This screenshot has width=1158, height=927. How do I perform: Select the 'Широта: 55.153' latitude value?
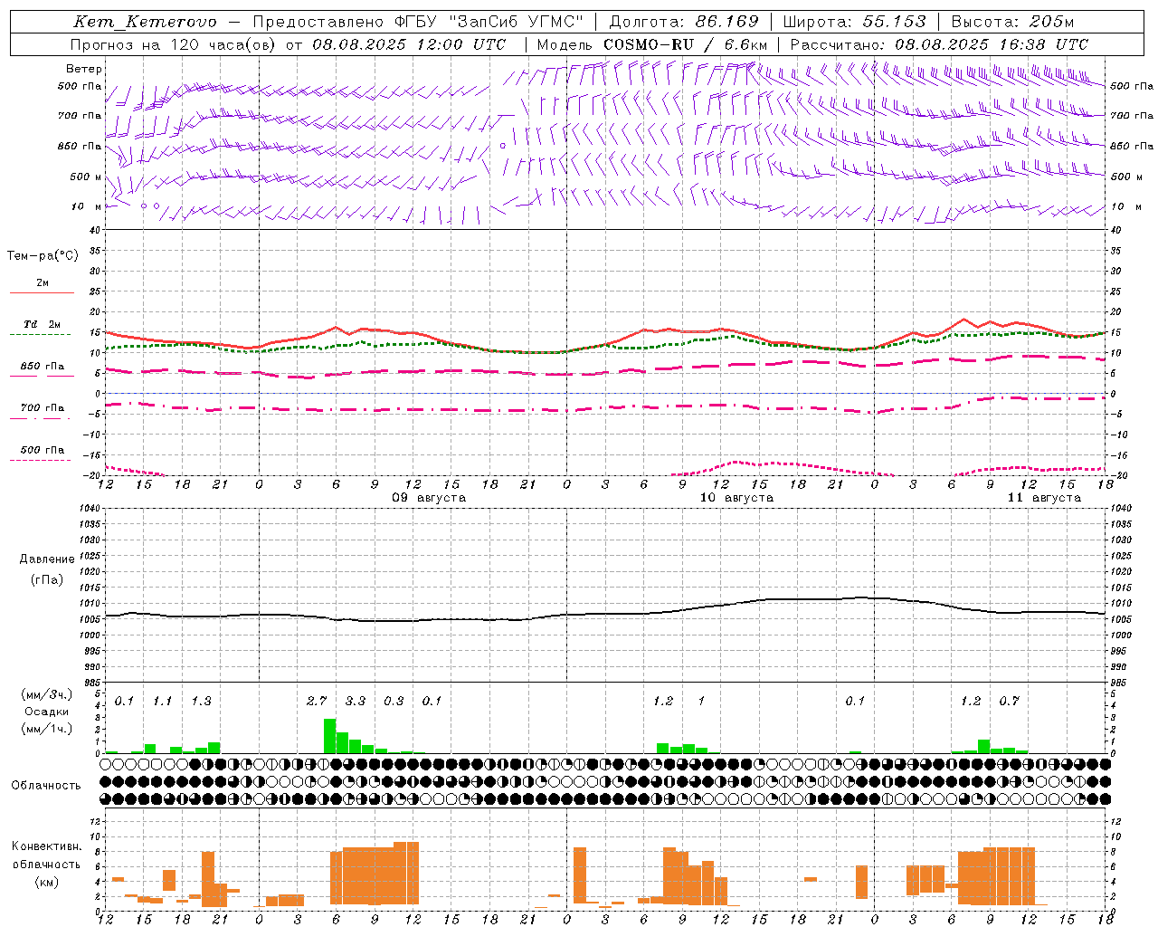click(855, 22)
